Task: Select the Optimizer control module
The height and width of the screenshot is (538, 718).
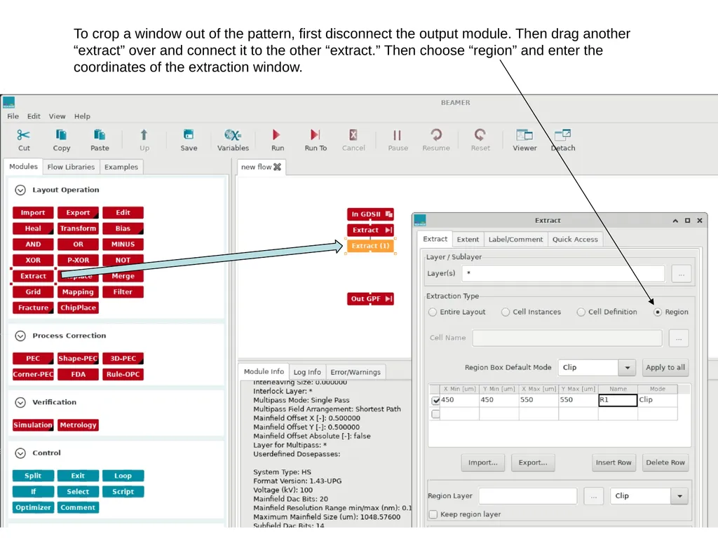Action: (33, 507)
